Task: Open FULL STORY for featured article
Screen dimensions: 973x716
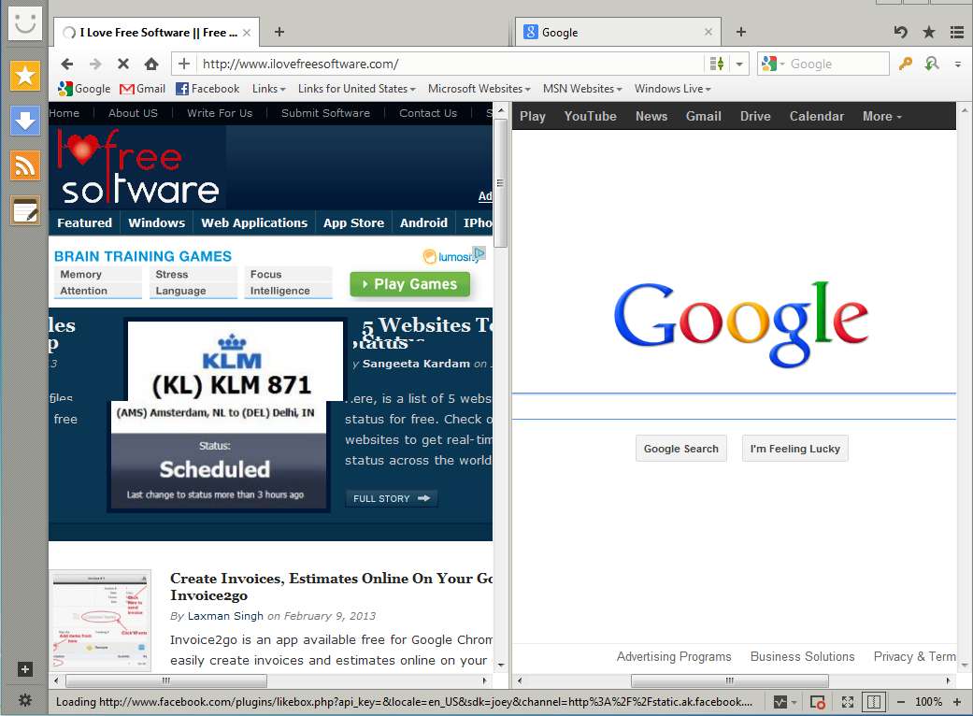Action: click(391, 498)
